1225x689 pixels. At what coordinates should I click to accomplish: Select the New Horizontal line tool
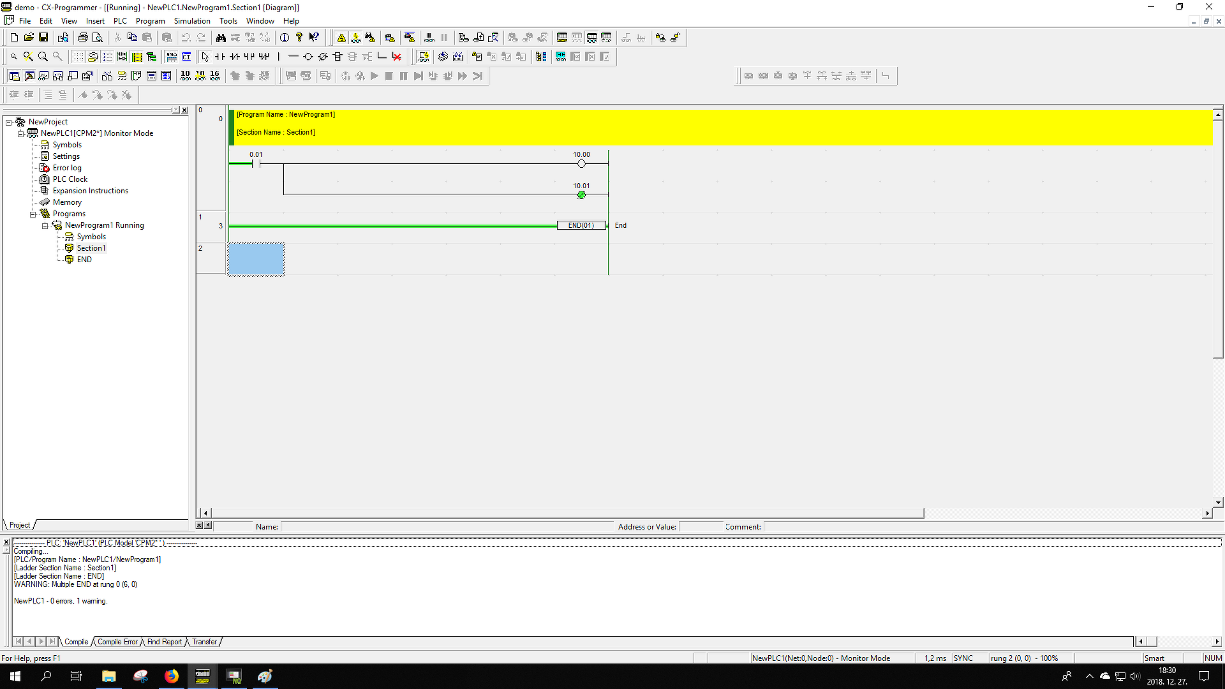[x=293, y=57]
